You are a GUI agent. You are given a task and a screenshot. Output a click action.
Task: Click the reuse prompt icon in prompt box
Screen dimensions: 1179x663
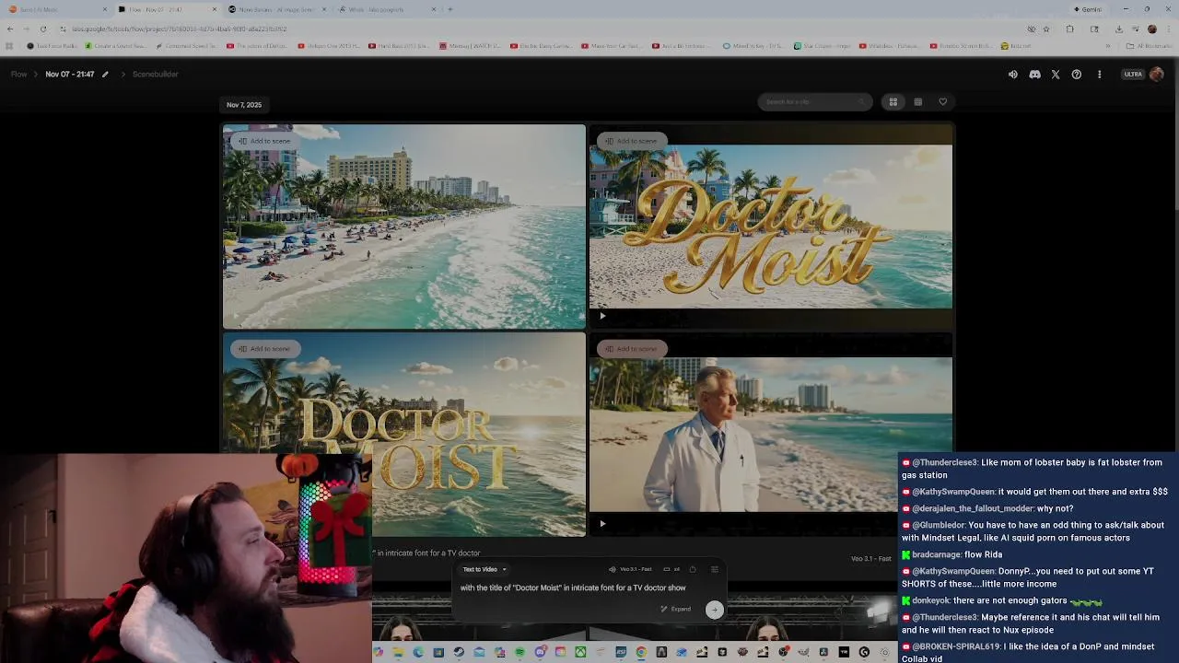693,569
